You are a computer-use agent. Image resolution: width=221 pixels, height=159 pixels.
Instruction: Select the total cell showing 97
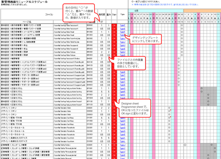coord(102,22)
